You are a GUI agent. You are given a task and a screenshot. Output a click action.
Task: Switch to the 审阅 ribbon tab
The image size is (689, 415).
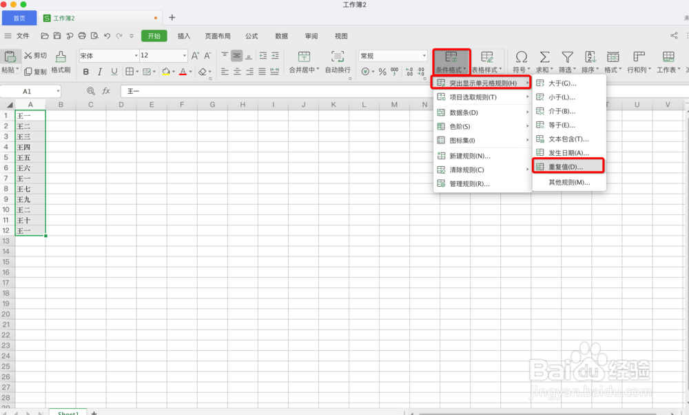[x=311, y=36]
